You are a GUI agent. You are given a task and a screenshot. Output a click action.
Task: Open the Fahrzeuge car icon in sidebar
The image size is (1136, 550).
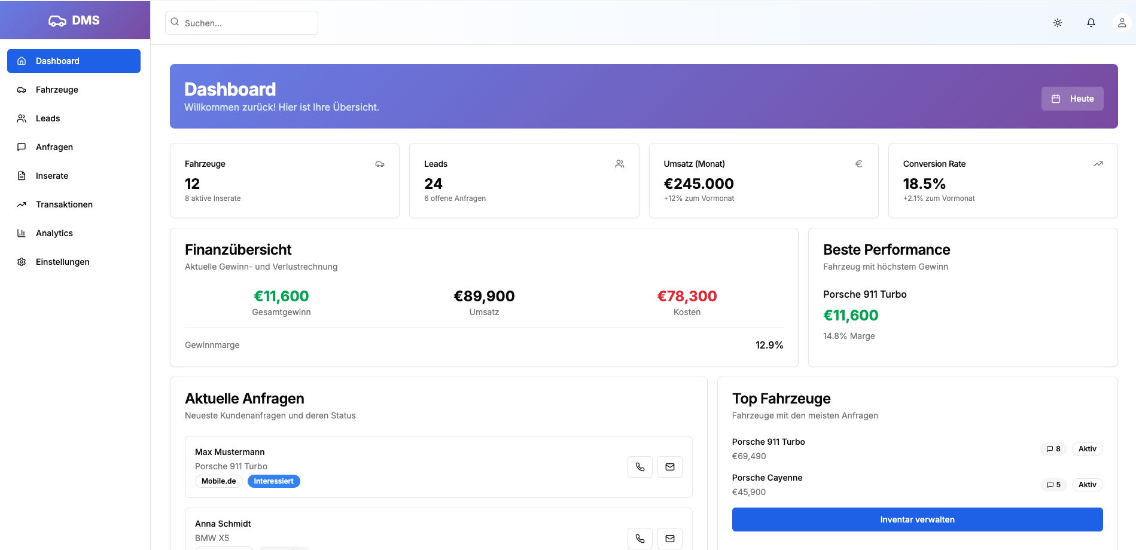point(22,90)
